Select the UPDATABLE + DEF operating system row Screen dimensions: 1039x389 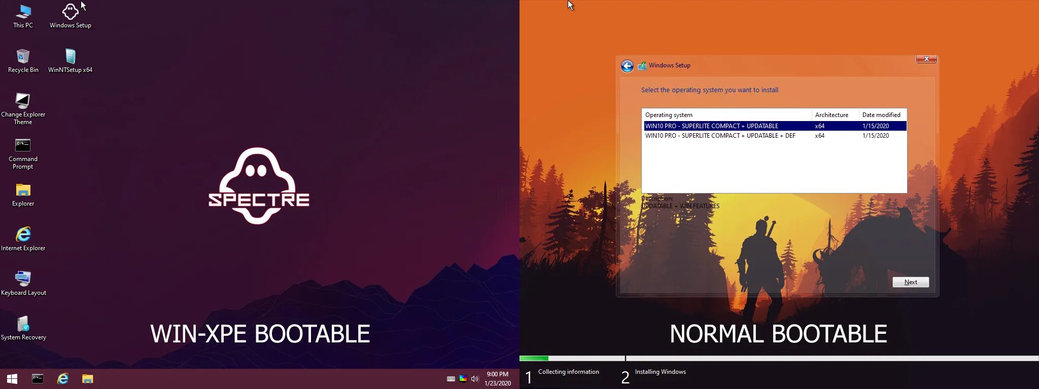[x=775, y=136]
